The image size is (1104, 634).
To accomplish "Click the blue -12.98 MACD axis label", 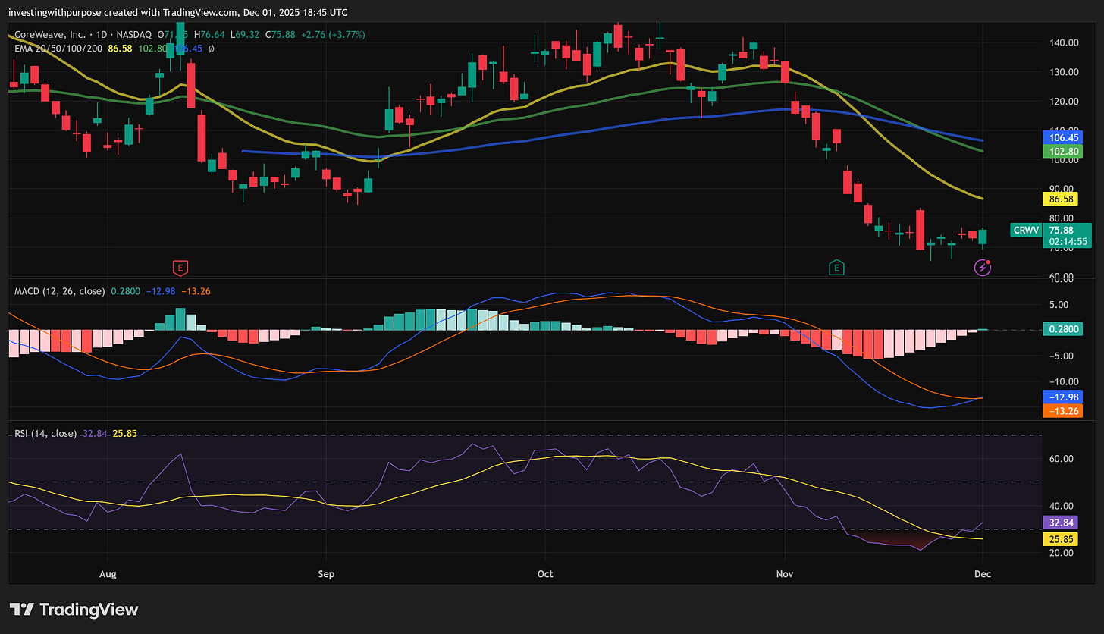I will pyautogui.click(x=1064, y=397).
